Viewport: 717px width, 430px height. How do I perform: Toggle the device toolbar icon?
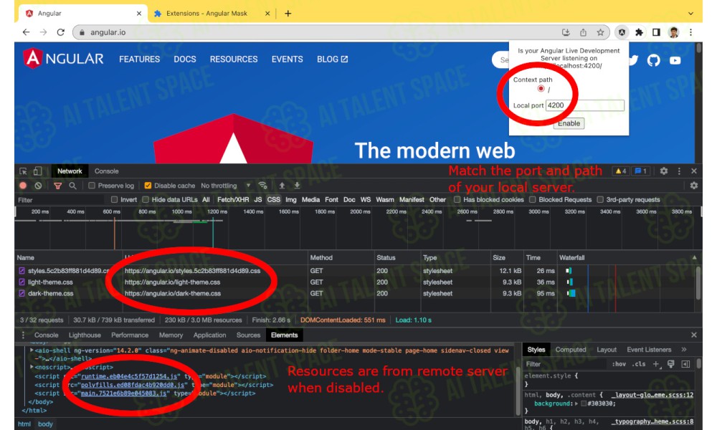[x=37, y=171]
